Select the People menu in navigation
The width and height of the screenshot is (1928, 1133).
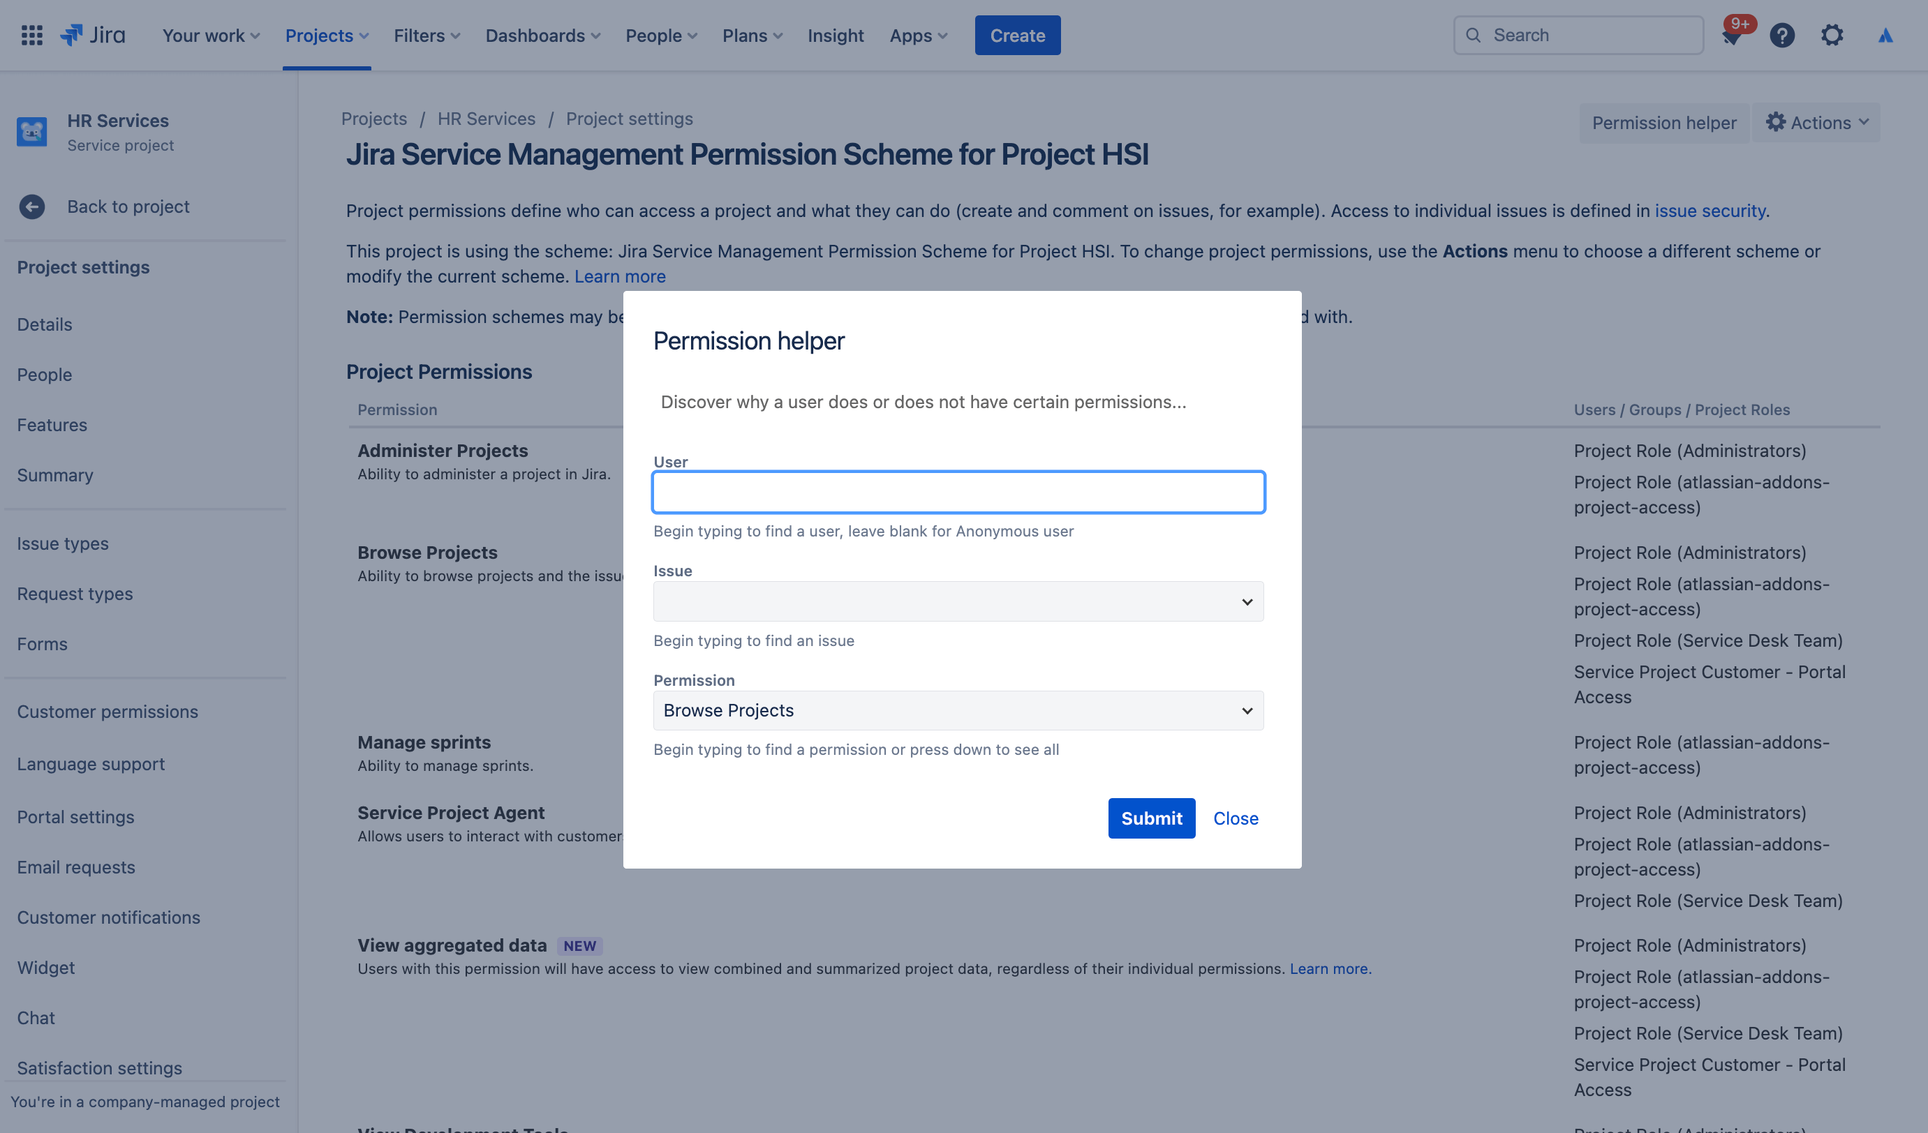(x=662, y=35)
